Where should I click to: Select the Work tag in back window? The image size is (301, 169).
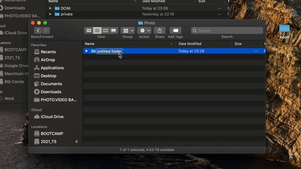click(9, 99)
